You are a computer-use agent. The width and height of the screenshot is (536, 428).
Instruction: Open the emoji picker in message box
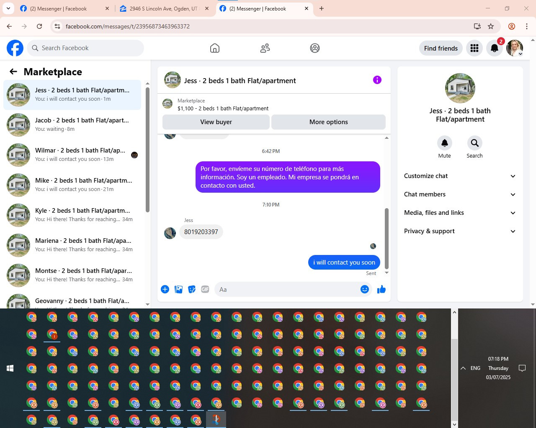click(x=365, y=289)
